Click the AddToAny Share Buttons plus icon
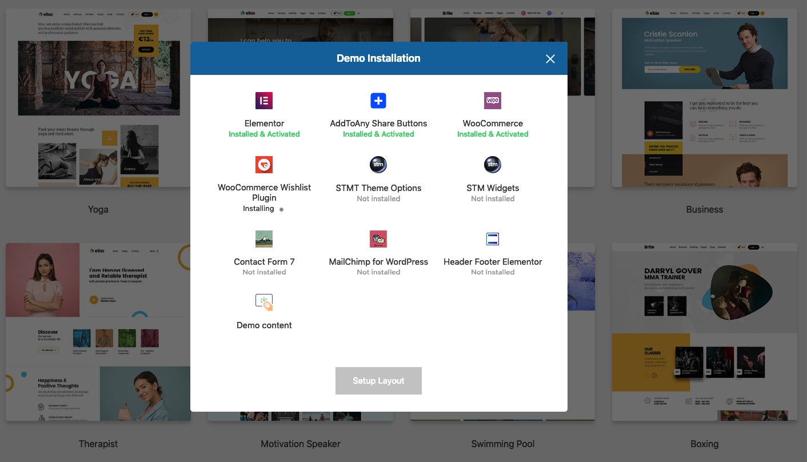This screenshot has height=462, width=807. [x=378, y=101]
